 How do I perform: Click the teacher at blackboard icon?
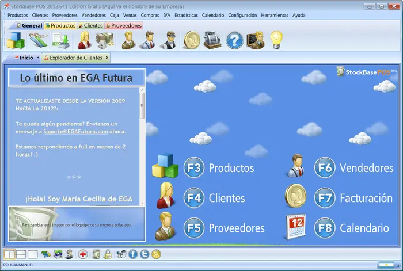[256, 40]
